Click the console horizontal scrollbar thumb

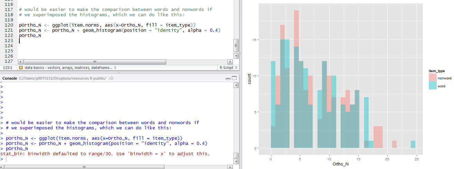84,167
